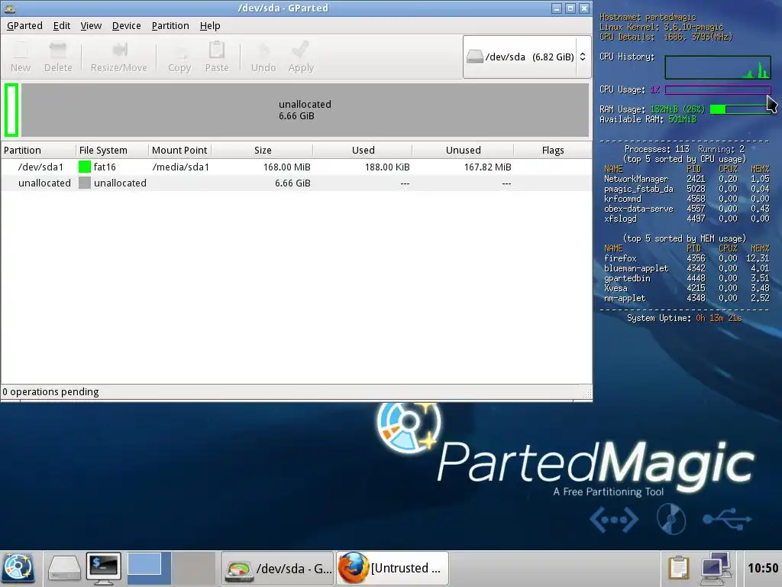Click the New partition toolbar icon

[x=21, y=57]
